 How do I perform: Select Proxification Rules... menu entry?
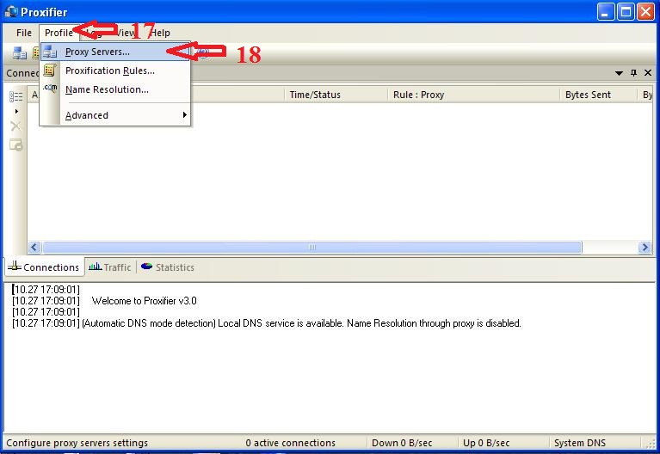115,71
